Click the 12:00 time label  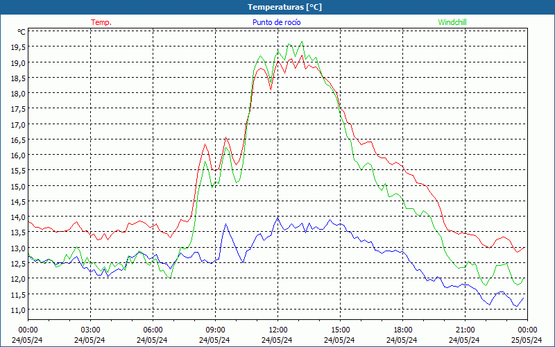pyautogui.click(x=278, y=330)
